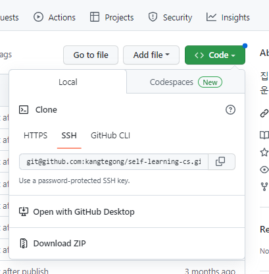Click the Readme book icon in the sidebar

pyautogui.click(x=264, y=135)
